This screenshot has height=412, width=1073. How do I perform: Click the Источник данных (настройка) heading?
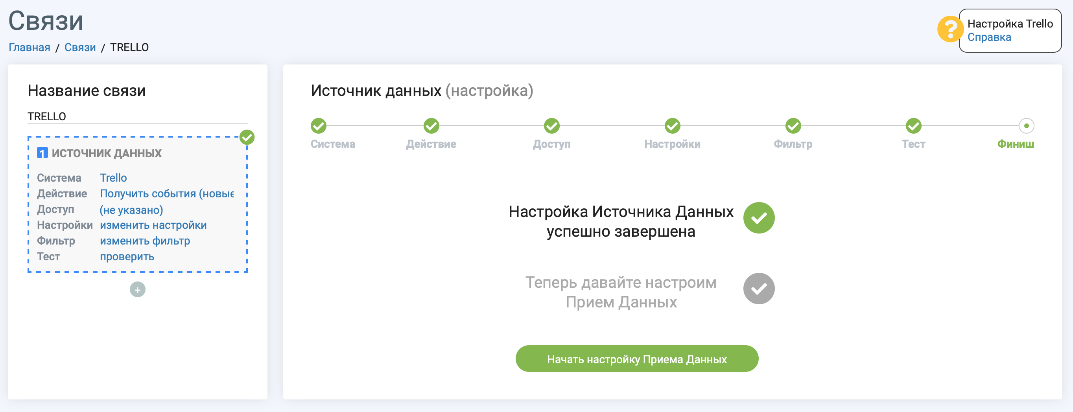(x=422, y=91)
